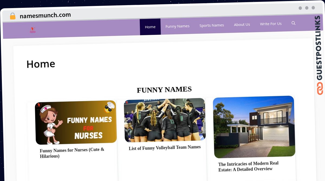Screen dimensions: 325x181
Task: Click the padlock icon in the address bar
Action: tap(12, 16)
